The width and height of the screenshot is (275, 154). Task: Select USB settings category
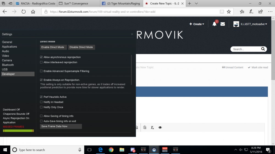5,69
